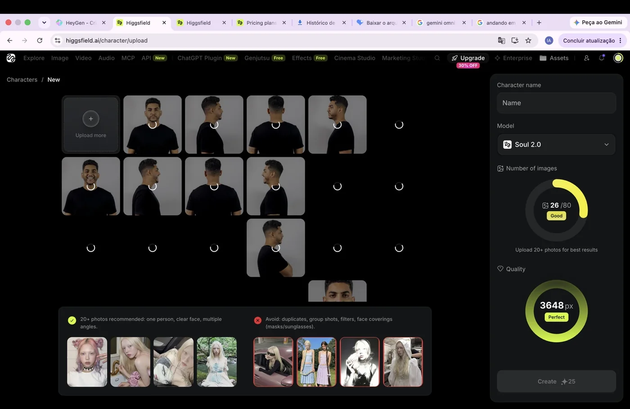The image size is (630, 409).
Task: Open the tab search dropdown arrow
Action: (44, 22)
